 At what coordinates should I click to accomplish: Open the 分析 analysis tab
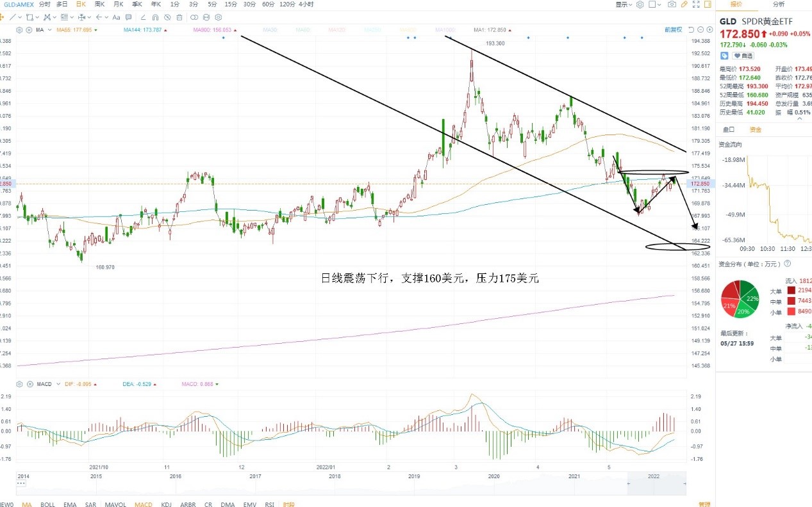pyautogui.click(x=778, y=4)
